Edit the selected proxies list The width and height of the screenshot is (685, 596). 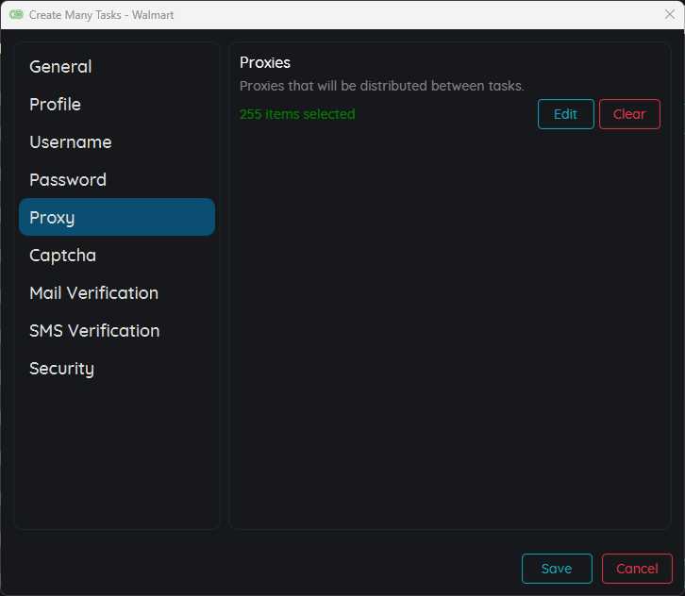(565, 114)
